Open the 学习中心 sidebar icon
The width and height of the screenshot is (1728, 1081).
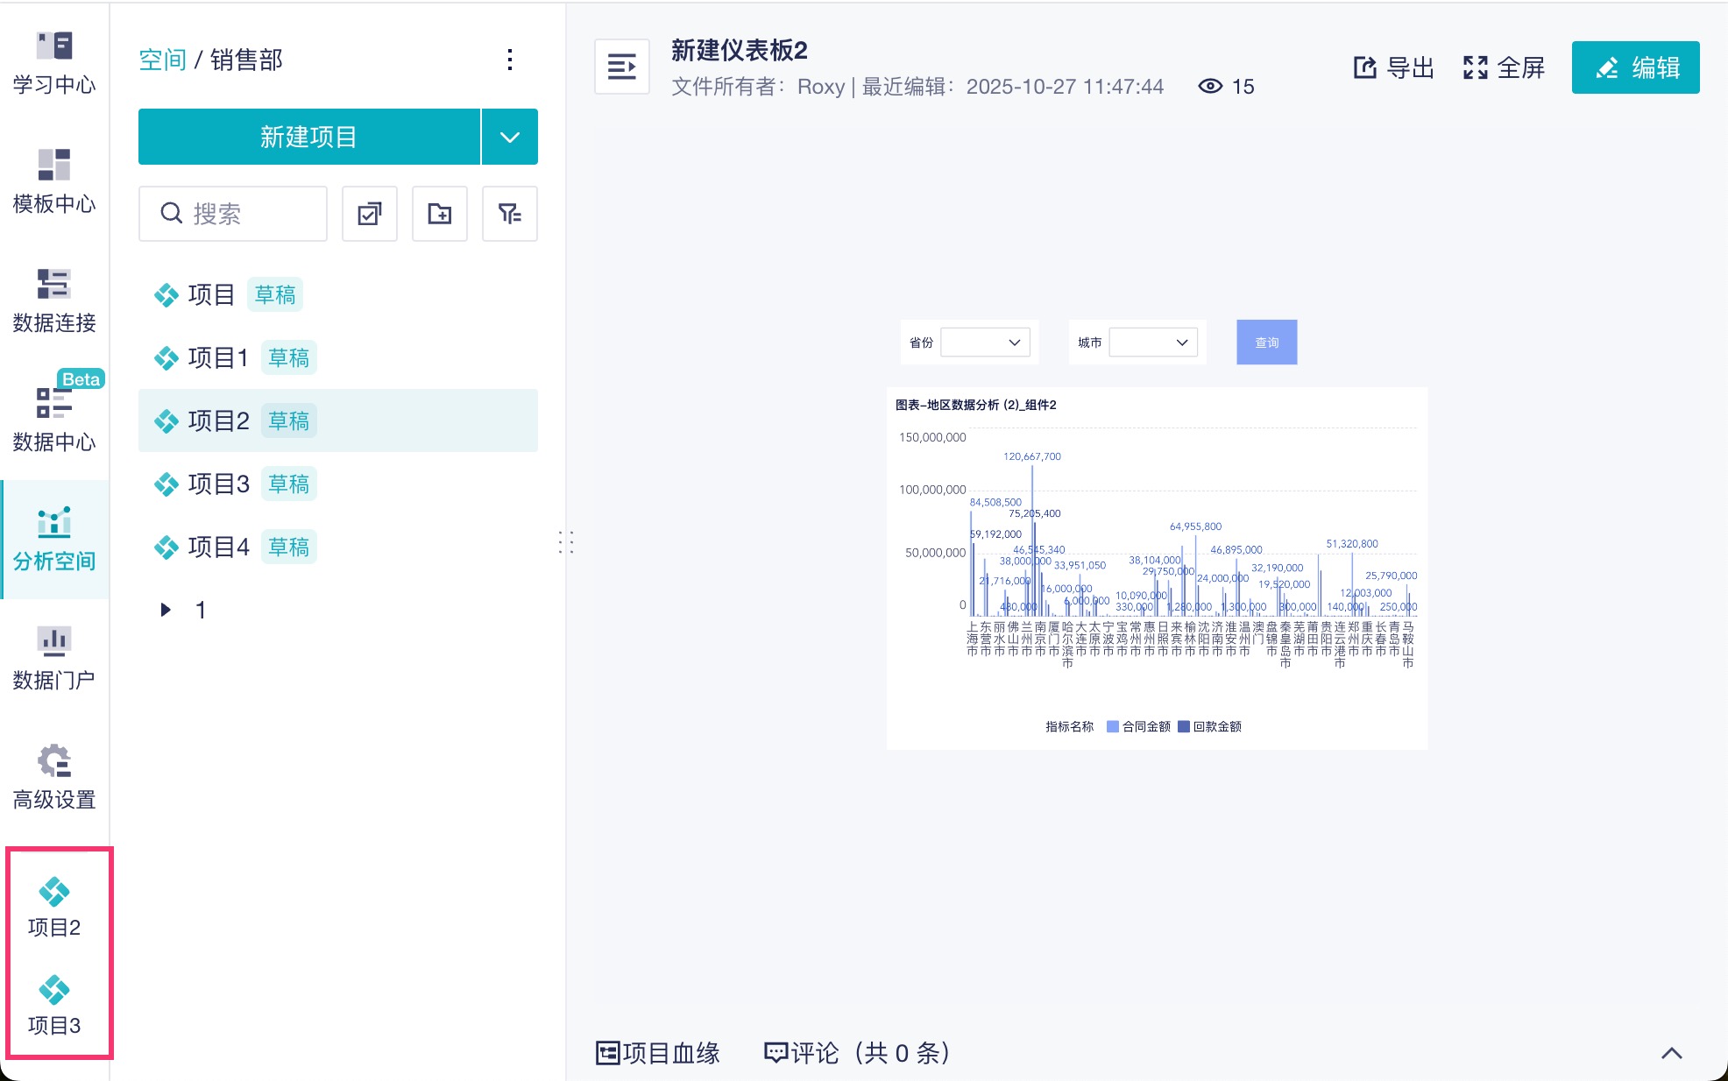[x=53, y=61]
